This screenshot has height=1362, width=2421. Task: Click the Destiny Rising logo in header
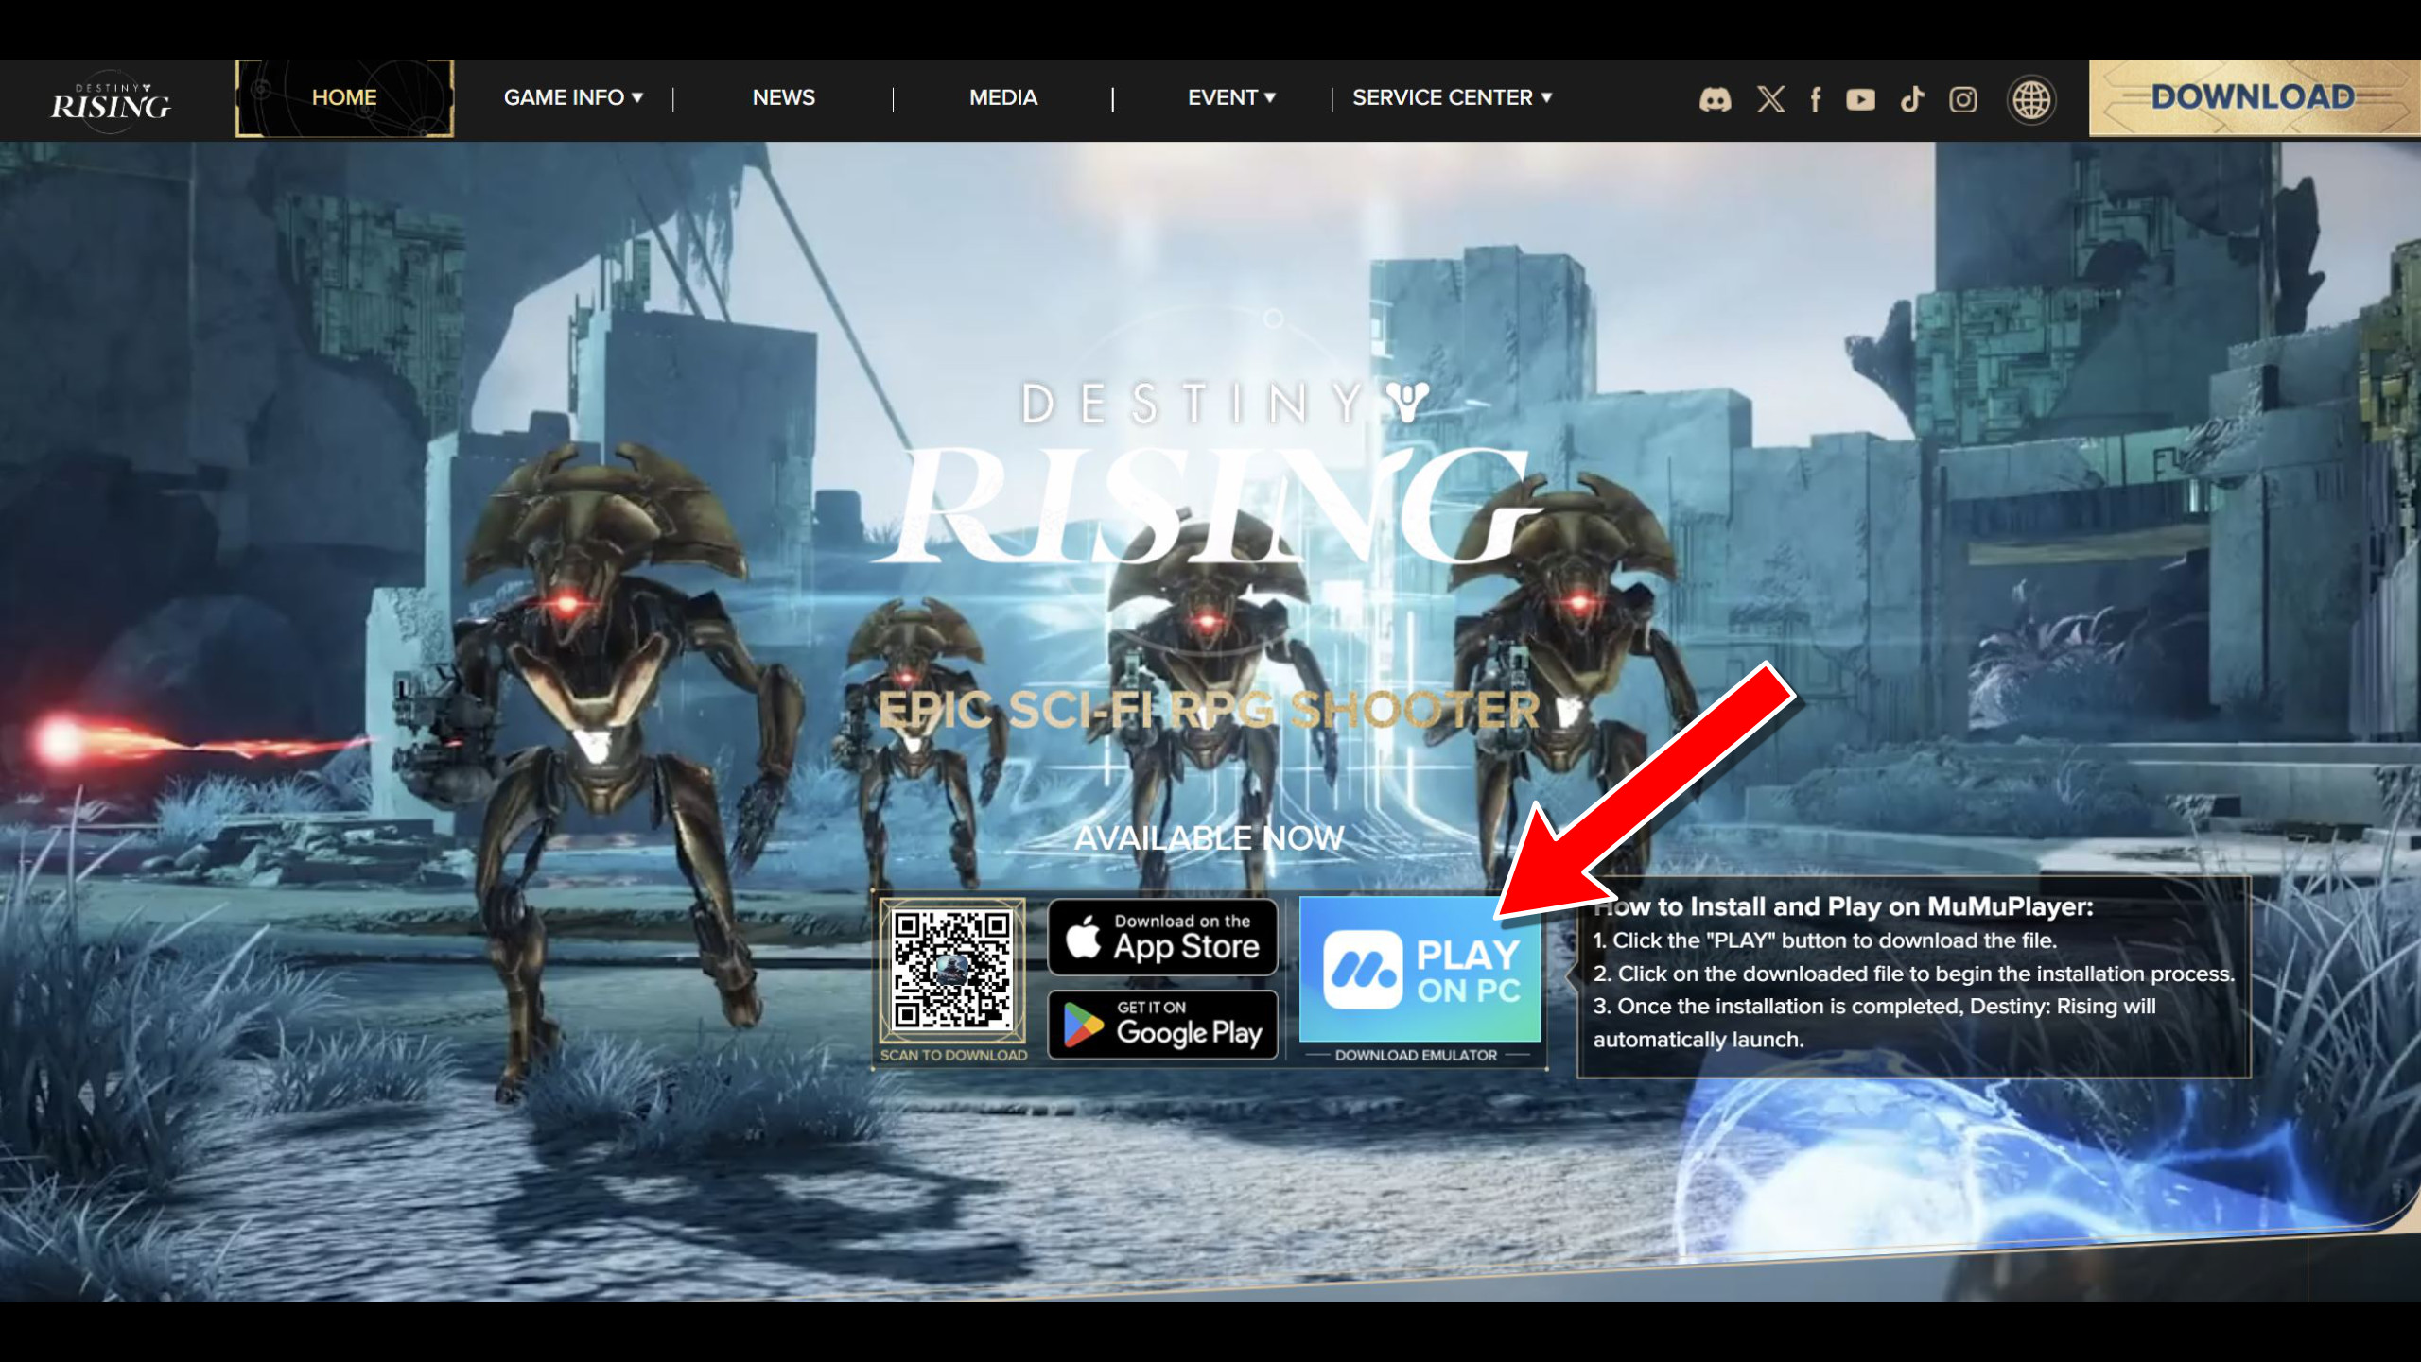tap(111, 99)
